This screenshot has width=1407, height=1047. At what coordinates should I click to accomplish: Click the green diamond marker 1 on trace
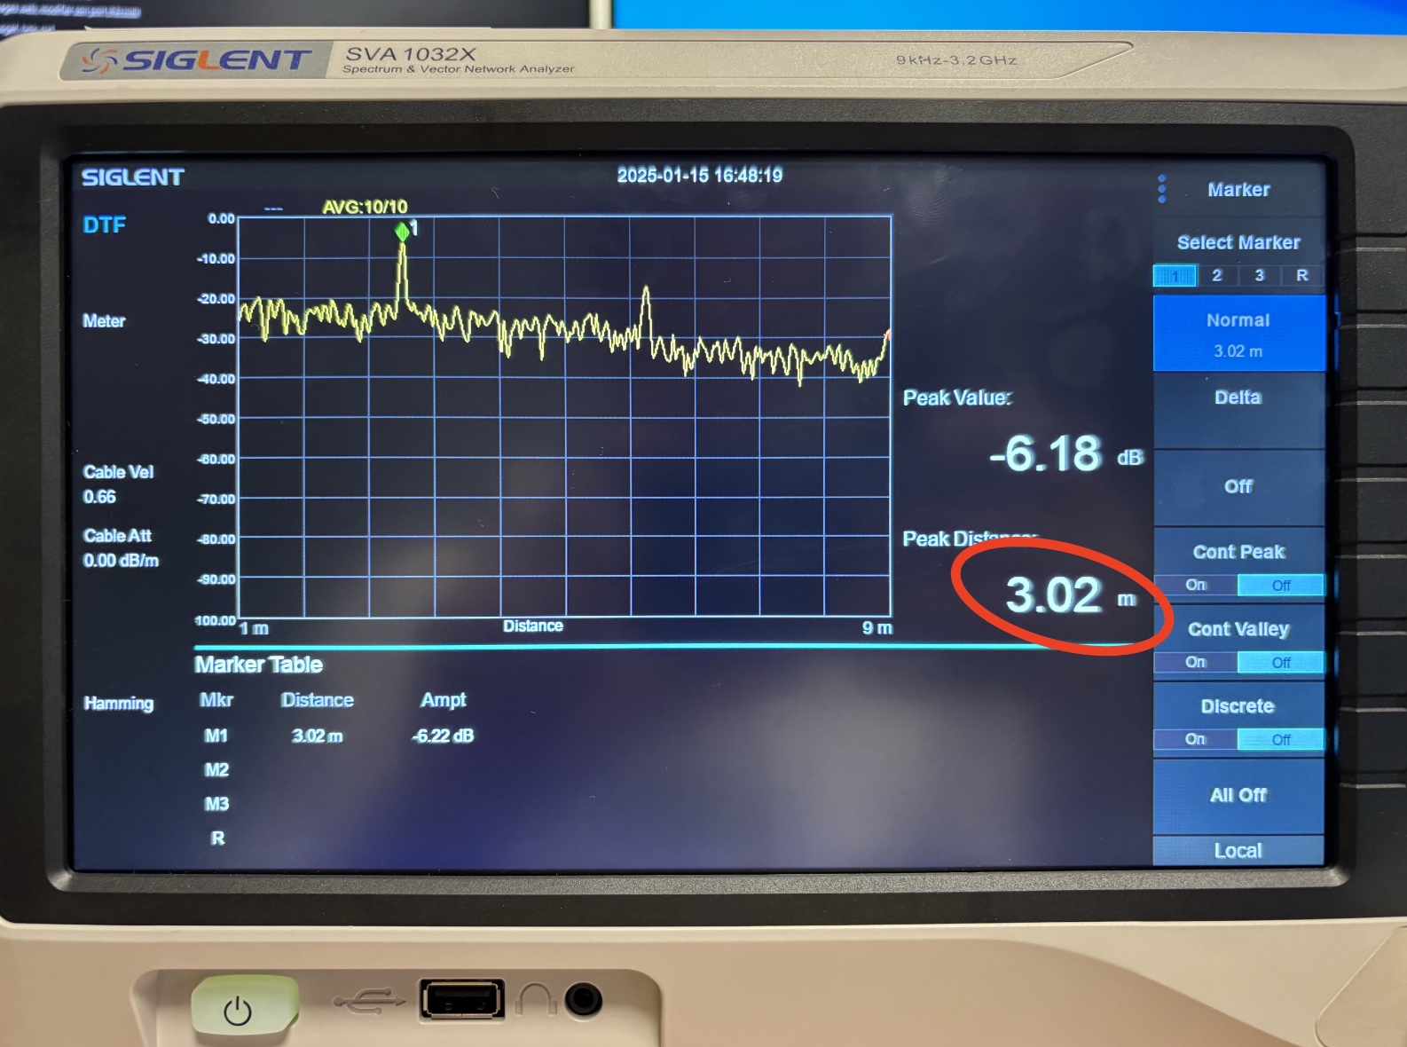pyautogui.click(x=402, y=232)
